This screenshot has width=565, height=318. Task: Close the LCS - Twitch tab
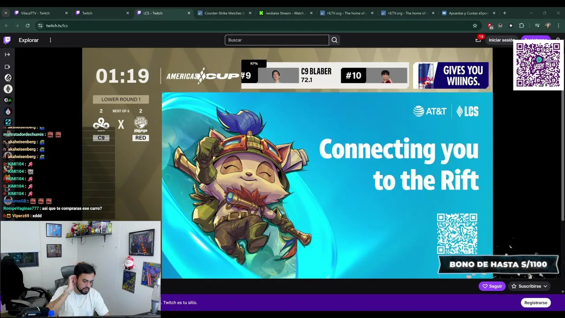(189, 13)
